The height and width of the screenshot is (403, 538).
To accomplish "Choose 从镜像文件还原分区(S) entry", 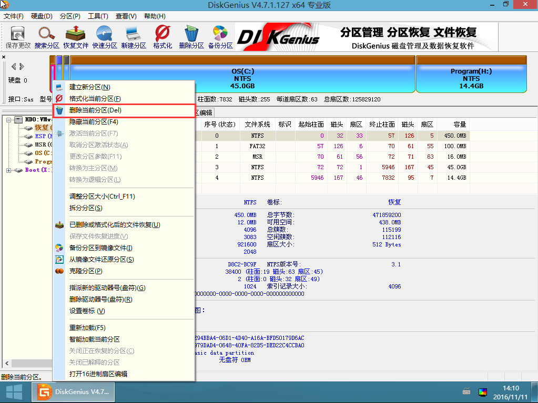I will (x=124, y=260).
